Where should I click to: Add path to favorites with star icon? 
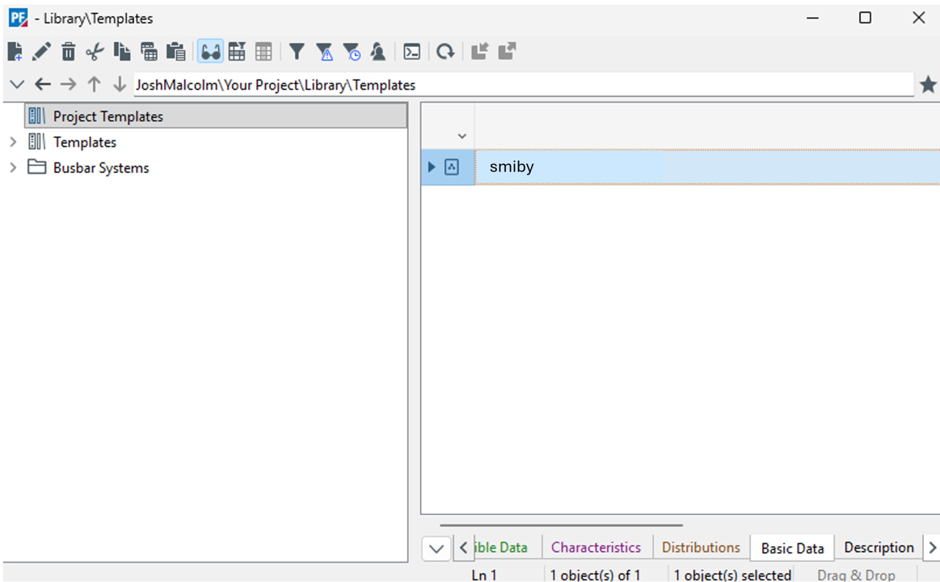[x=928, y=85]
